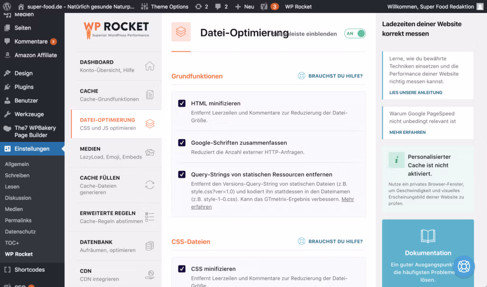Open the Datenbank stack icon
487x287 pixels.
point(150,246)
